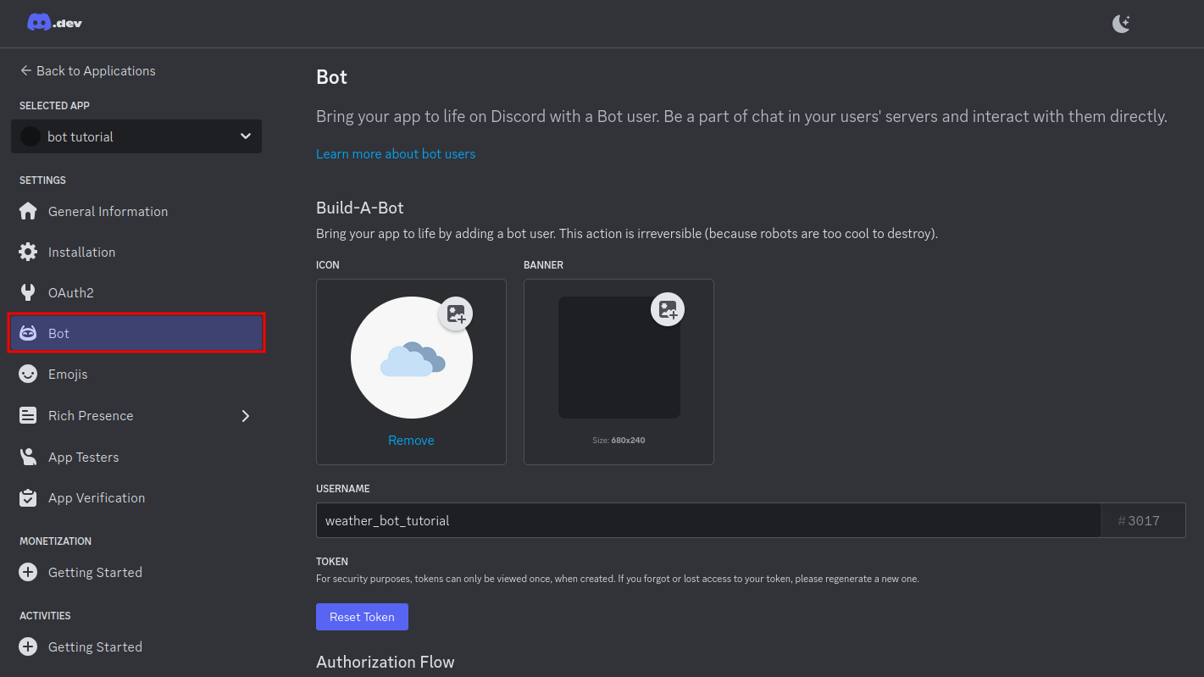Screen dimensions: 1204x677
Task: Open the Emojis page
Action: coord(68,374)
